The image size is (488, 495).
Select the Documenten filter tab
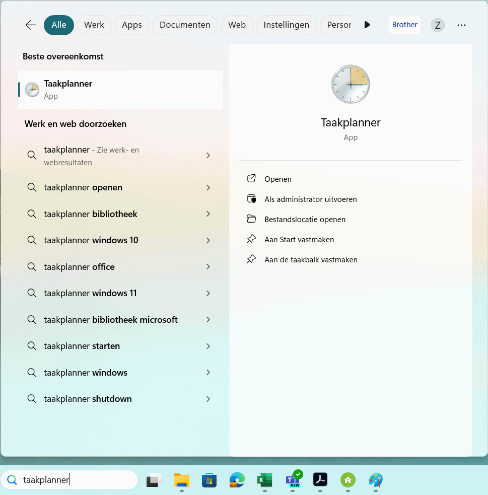(185, 25)
